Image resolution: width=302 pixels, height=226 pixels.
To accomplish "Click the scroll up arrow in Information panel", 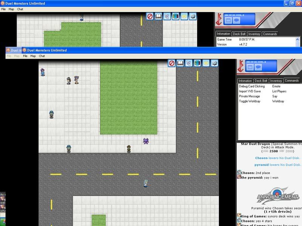I will pos(298,39).
